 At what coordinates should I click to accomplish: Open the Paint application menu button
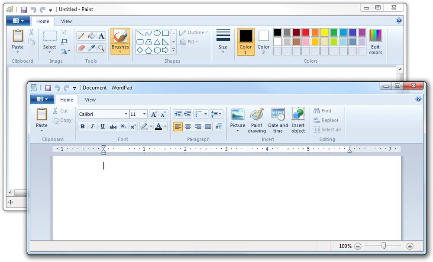click(x=18, y=21)
